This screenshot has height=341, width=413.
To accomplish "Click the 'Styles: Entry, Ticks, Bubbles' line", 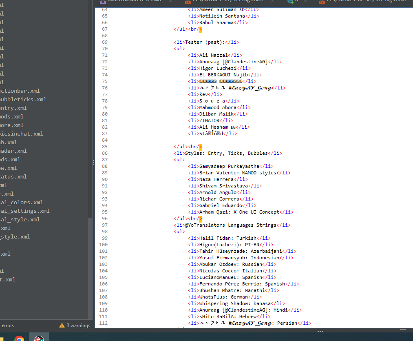I will pyautogui.click(x=227, y=153).
